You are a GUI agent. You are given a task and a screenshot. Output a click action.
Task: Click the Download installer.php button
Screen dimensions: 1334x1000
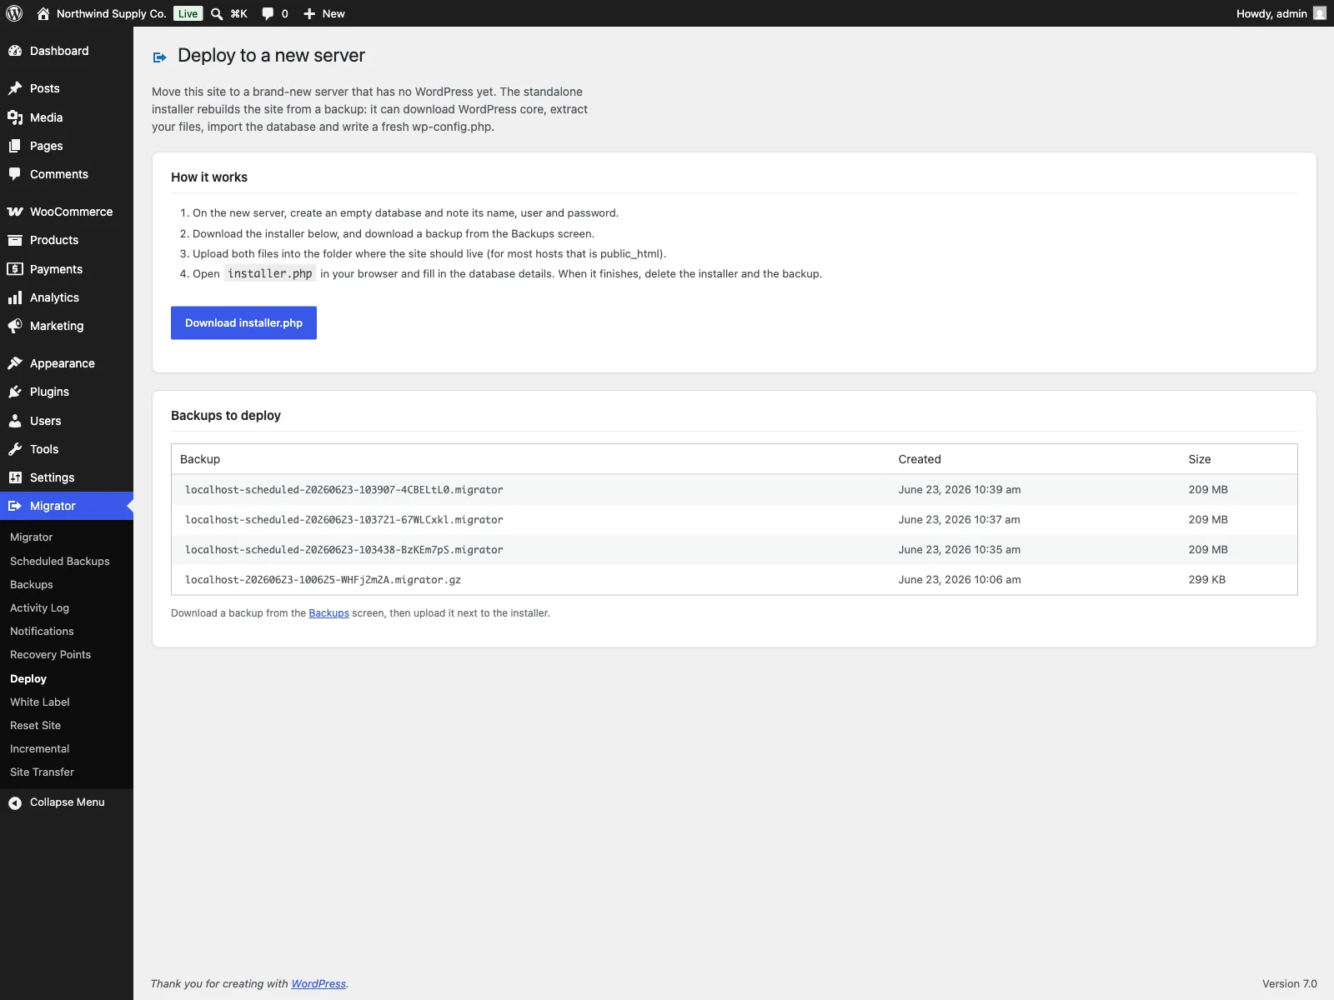click(x=243, y=323)
